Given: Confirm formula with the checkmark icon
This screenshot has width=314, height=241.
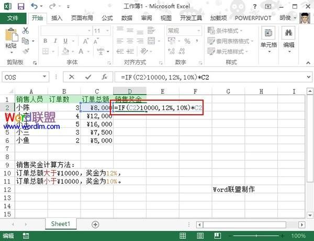Looking at the screenshot, I should [88, 77].
